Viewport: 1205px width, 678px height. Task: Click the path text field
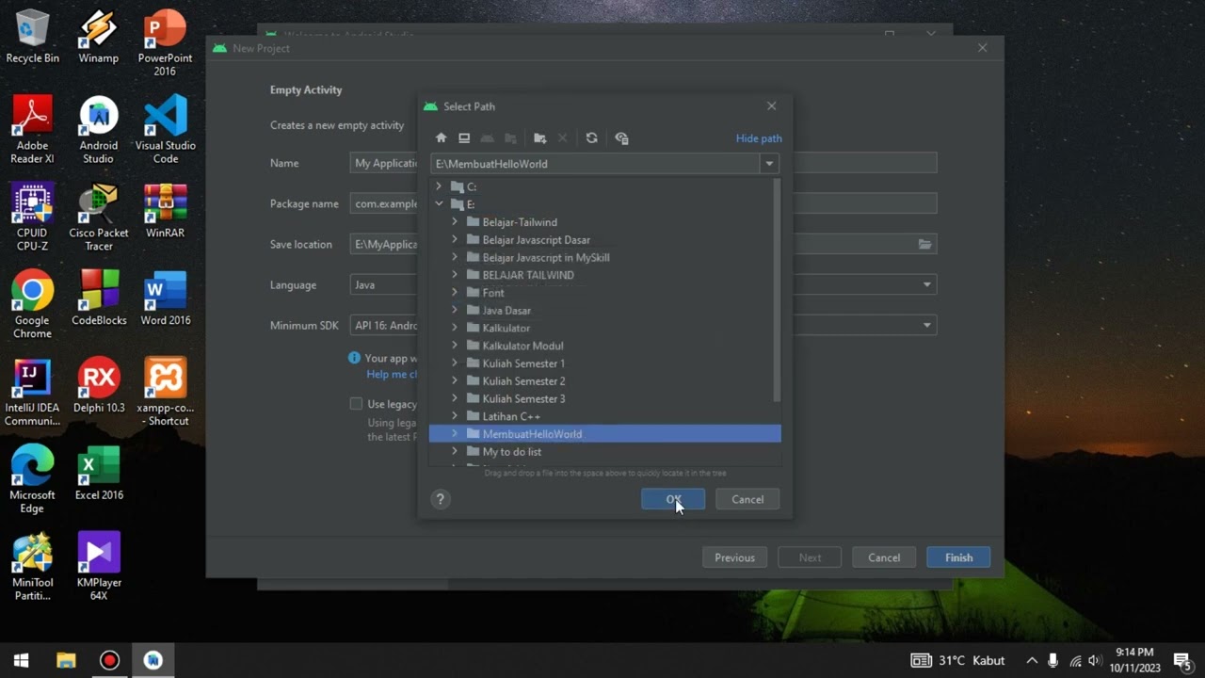595,164
